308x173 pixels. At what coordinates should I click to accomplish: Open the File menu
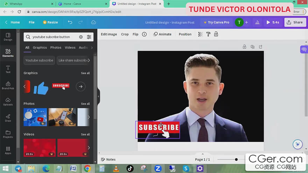[31, 22]
